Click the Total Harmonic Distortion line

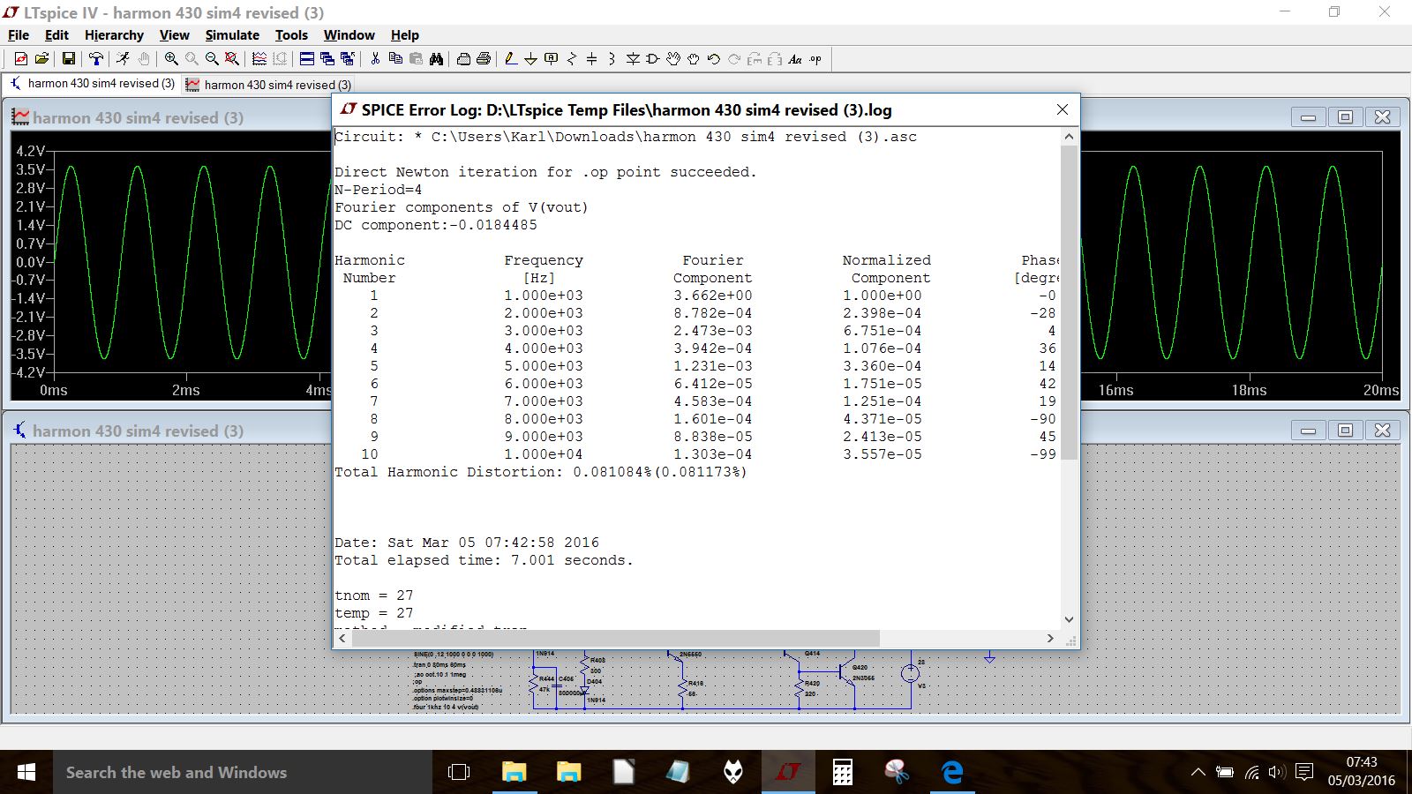[540, 472]
